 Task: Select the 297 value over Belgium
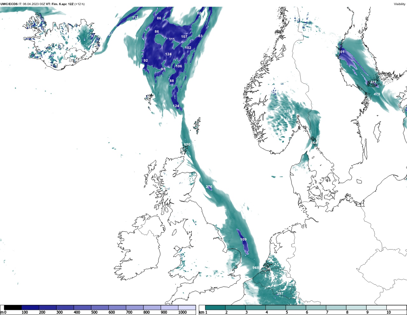(280, 293)
